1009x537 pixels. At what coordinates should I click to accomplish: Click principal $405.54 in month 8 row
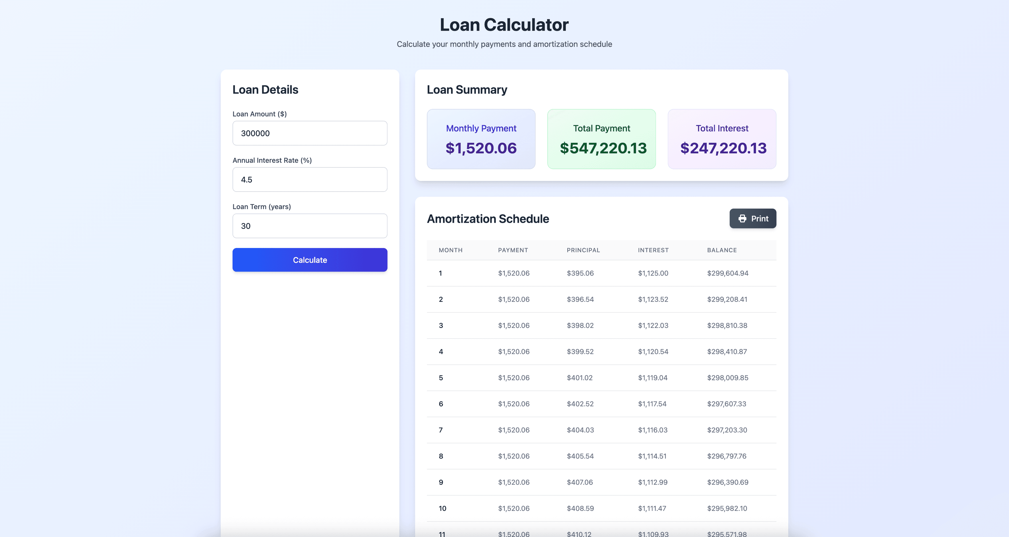point(580,456)
